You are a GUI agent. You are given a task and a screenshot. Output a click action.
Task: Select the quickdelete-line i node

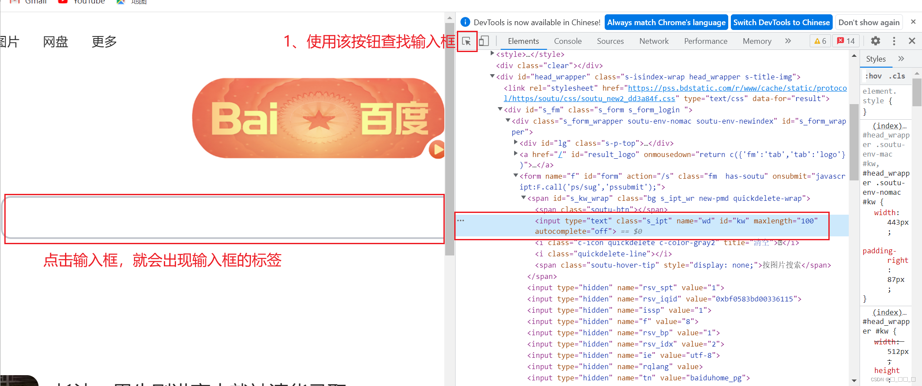coord(603,254)
